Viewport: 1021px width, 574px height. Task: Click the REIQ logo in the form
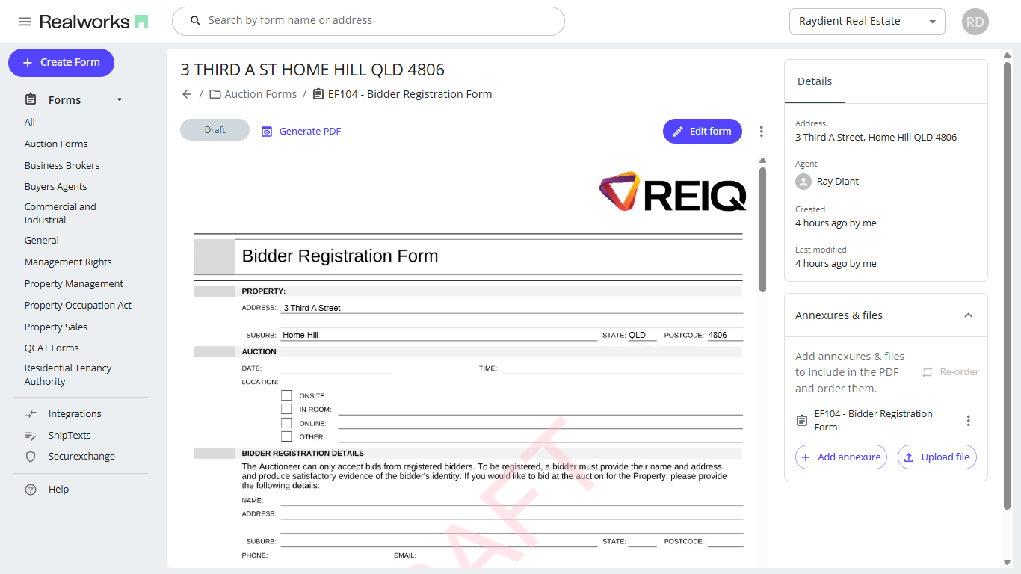click(673, 191)
